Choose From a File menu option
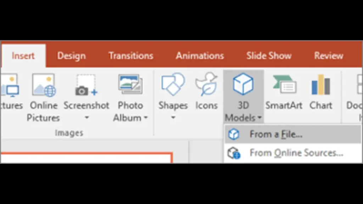This screenshot has height=204, width=363. point(293,134)
